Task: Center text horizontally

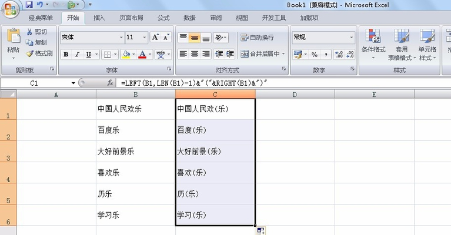Action: coord(195,54)
